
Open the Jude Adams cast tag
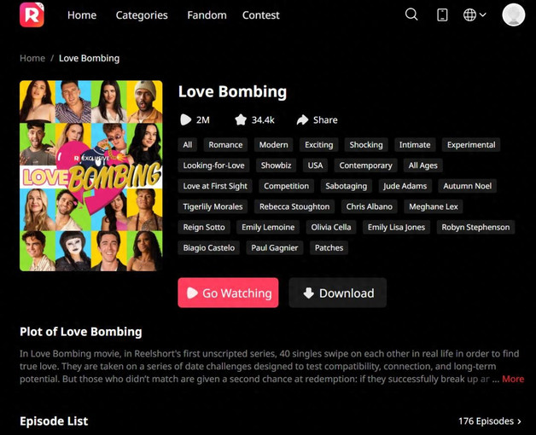pyautogui.click(x=405, y=186)
